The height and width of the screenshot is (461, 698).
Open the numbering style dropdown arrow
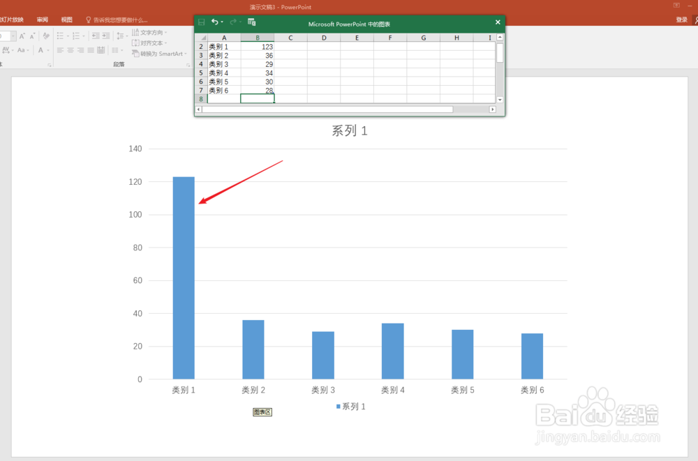(x=84, y=36)
